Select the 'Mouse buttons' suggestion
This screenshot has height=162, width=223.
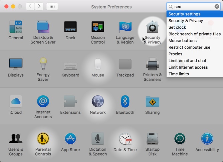(195, 41)
